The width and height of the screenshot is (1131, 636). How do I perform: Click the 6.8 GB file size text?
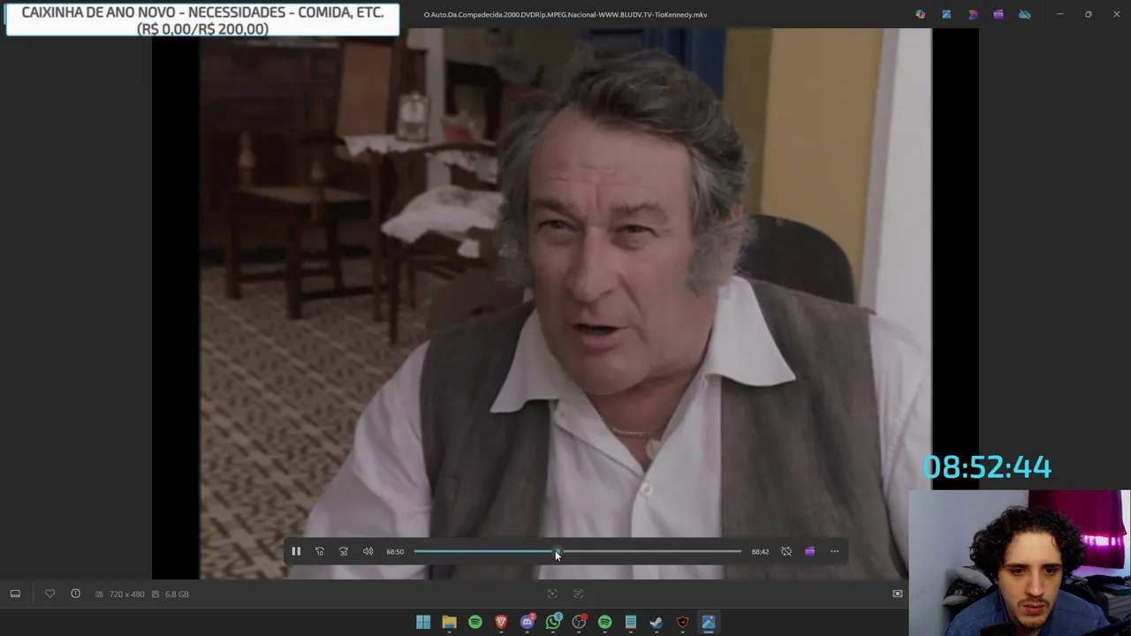click(x=177, y=594)
